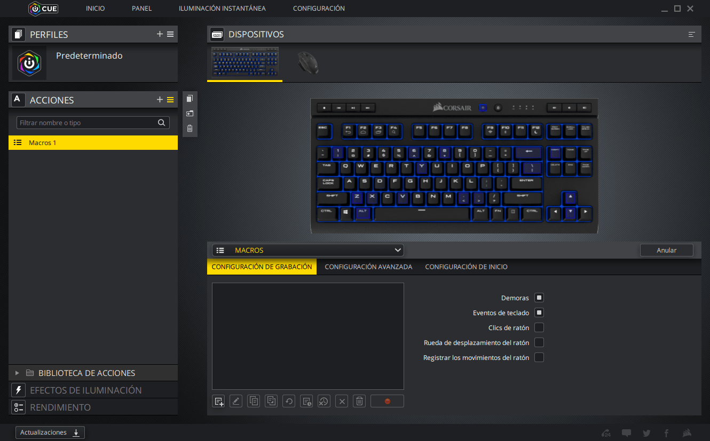Open the Panel menu
The height and width of the screenshot is (441, 710).
(142, 9)
